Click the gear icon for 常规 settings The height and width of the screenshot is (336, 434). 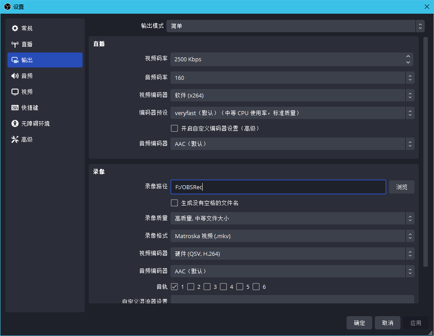(x=15, y=28)
